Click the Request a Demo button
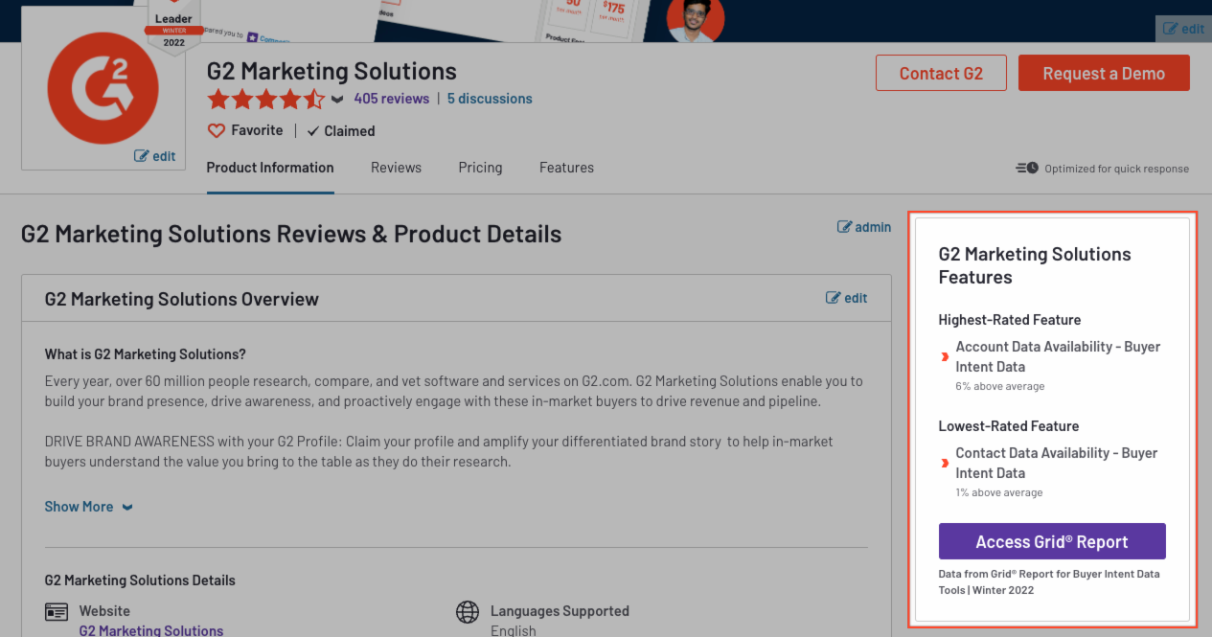This screenshot has height=637, width=1212. pos(1104,73)
